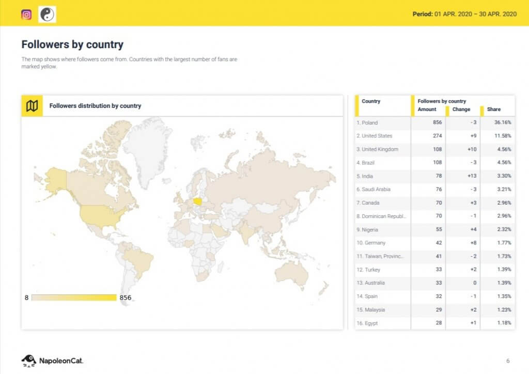The image size is (529, 374).
Task: Click the truncated Dominican Republic row
Action: pos(381,216)
